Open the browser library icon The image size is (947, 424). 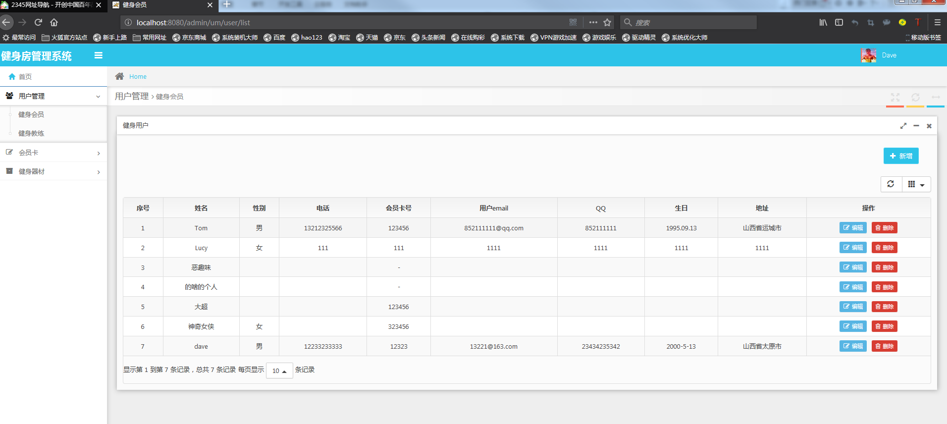point(823,22)
